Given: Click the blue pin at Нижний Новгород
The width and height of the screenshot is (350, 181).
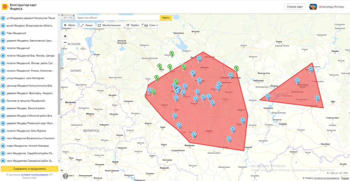Looking at the screenshot, I should (230, 75).
